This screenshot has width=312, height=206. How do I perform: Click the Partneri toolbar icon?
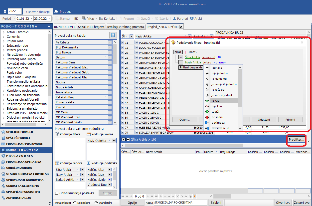[174, 18]
